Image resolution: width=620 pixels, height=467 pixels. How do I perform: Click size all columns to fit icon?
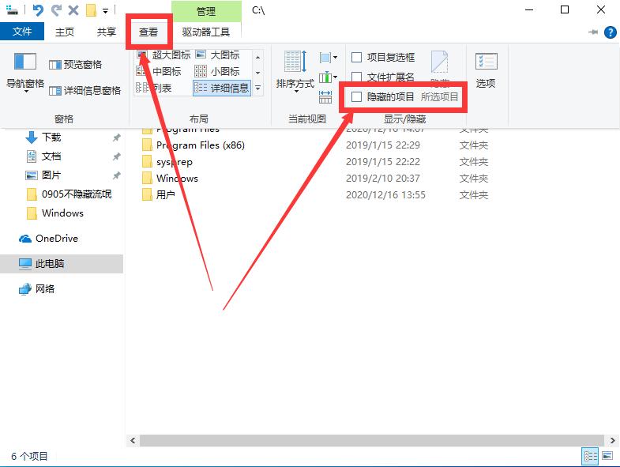325,96
